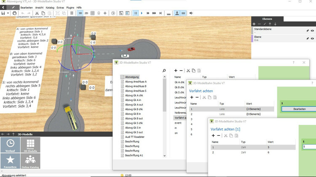This screenshot has width=316, height=177.
Task: Open the Plugins menu
Action: pyautogui.click(x=70, y=8)
